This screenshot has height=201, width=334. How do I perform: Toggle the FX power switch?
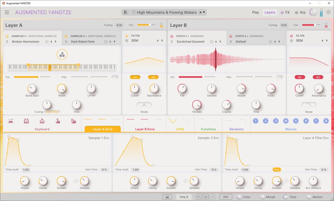pos(282,12)
